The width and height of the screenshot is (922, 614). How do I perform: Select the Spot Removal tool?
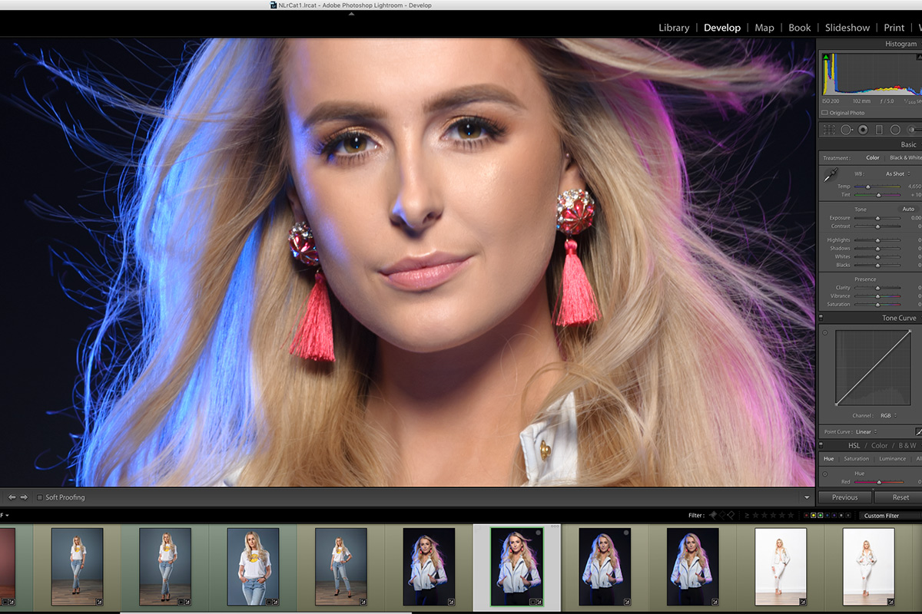847,130
